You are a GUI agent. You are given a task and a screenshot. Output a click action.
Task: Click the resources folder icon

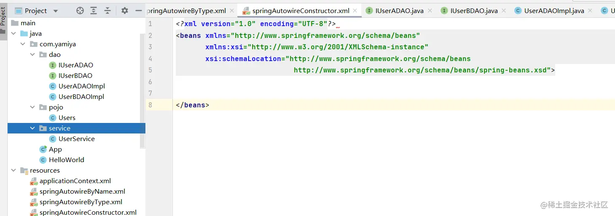24,171
